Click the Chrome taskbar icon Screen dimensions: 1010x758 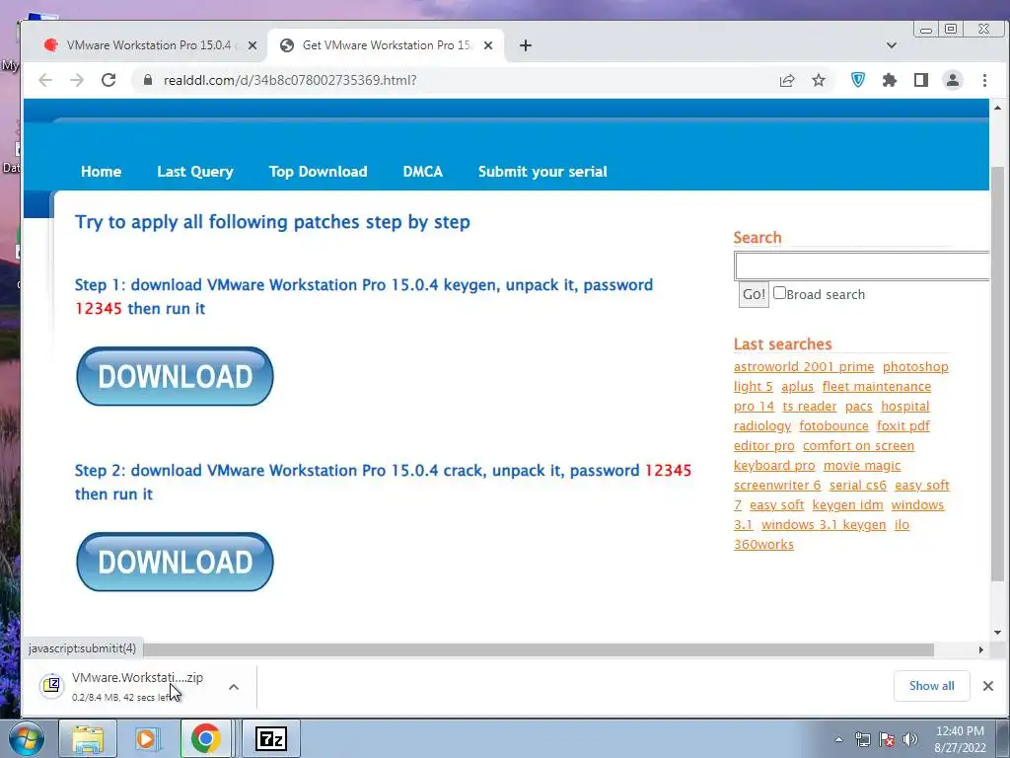point(205,739)
